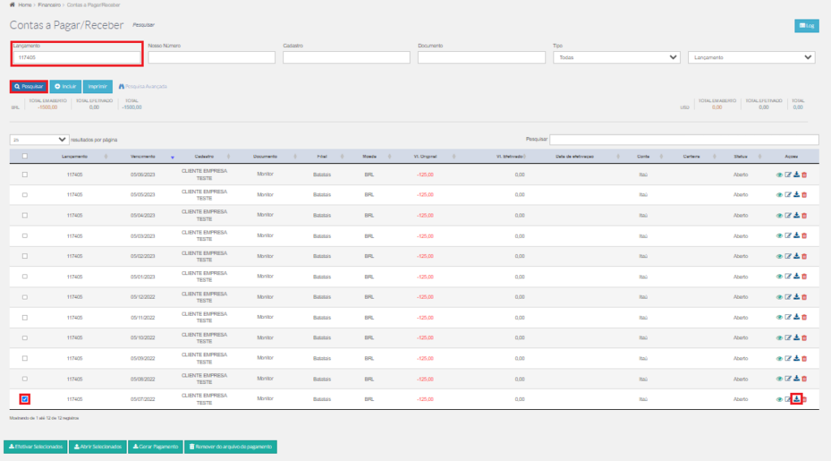Edit the entry due 05/05/2023
Viewport: 831px width, 461px height.
pos(788,195)
